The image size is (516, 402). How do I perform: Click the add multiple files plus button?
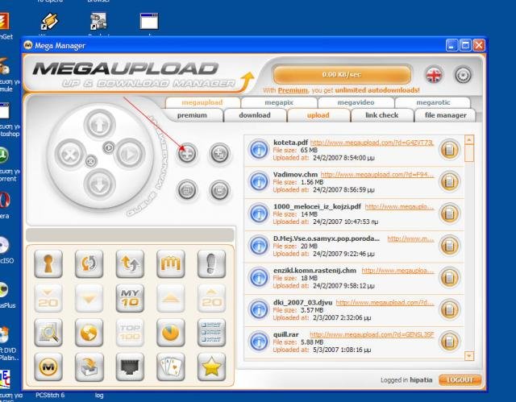(219, 153)
